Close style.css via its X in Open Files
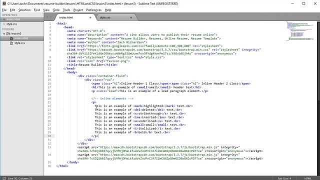320x180 pixels. click(4, 24)
